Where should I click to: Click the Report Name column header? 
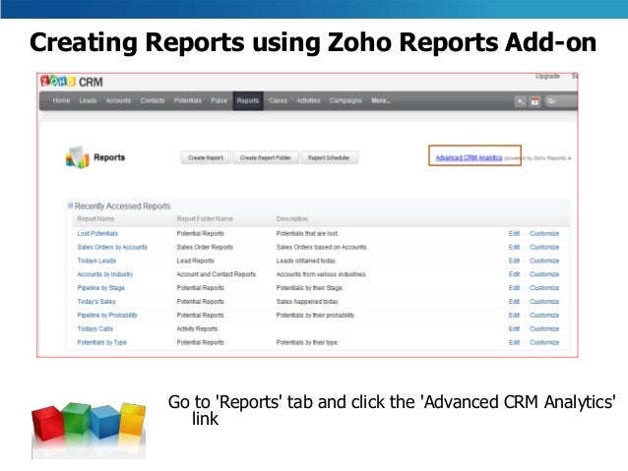95,219
